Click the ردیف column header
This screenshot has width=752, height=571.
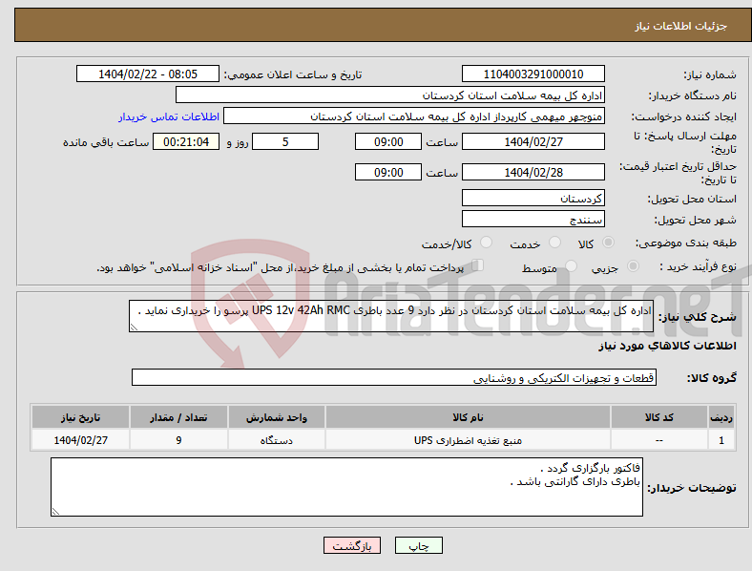point(721,417)
